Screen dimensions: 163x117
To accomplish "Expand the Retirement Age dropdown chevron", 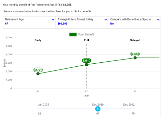I will (53, 19).
